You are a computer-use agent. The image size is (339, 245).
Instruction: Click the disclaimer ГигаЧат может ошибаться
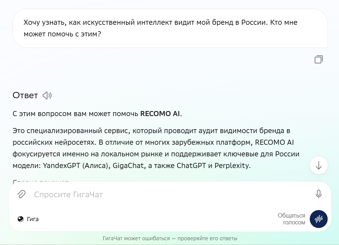click(170, 238)
